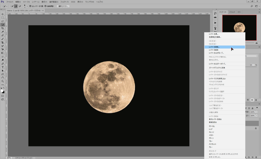
Task: Select the Eraser tool
Action: 3,49
